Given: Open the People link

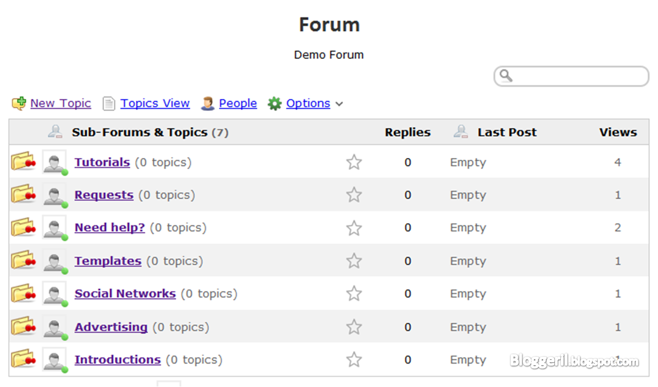Looking at the screenshot, I should (238, 103).
